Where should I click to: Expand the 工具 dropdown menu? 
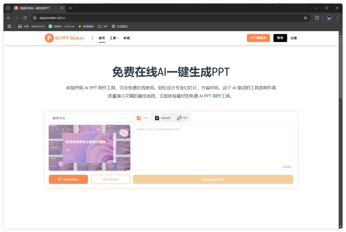114,38
